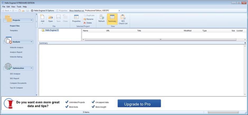Click the small save disk icon in top toolbar
248x115 pixels.
coord(27,11)
